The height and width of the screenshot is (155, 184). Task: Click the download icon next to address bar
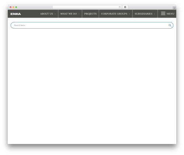(125, 7)
